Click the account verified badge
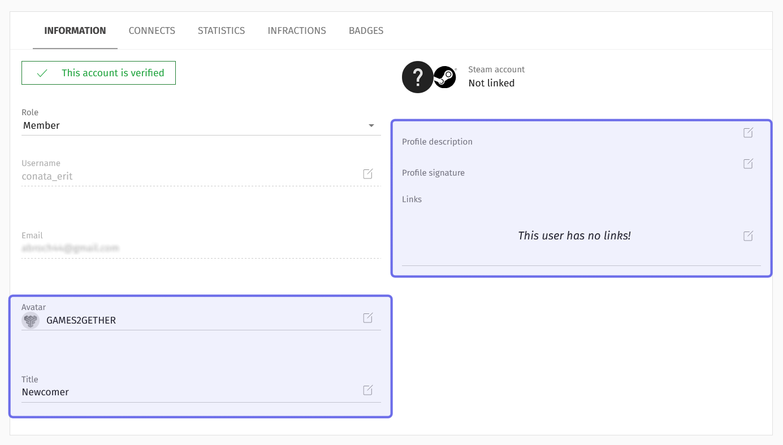 click(99, 73)
